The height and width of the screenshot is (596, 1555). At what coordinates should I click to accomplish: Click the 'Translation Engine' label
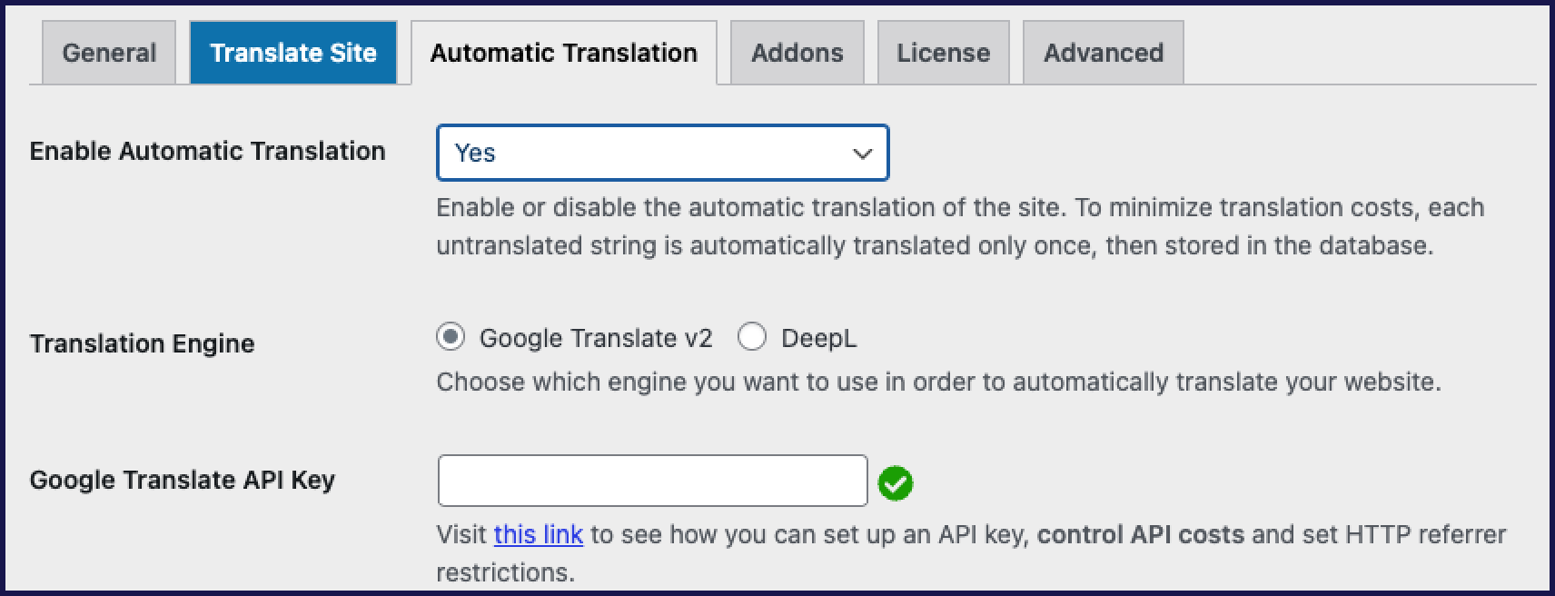pyautogui.click(x=143, y=343)
